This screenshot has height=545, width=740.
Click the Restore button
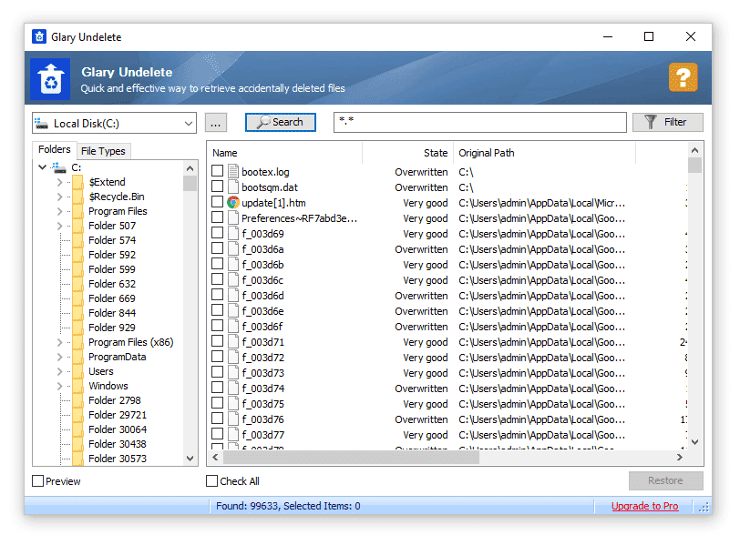pos(665,481)
